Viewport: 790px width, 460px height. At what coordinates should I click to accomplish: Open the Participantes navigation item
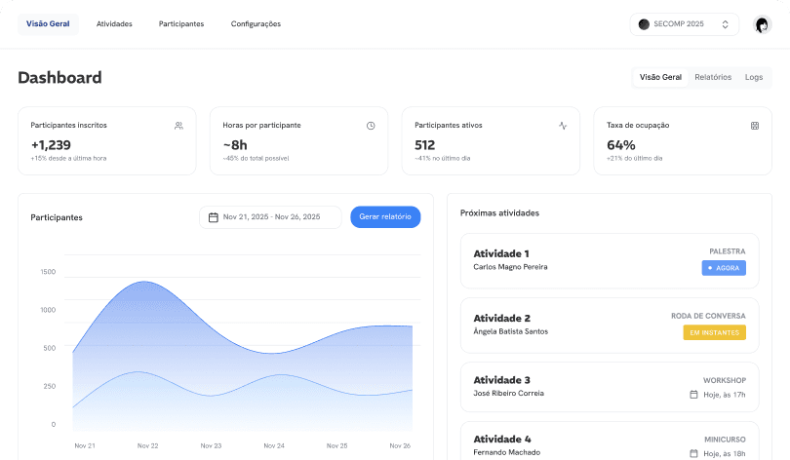181,24
